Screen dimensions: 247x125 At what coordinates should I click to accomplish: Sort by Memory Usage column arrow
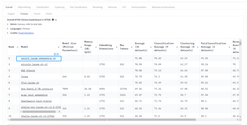pyautogui.click(x=95, y=47)
